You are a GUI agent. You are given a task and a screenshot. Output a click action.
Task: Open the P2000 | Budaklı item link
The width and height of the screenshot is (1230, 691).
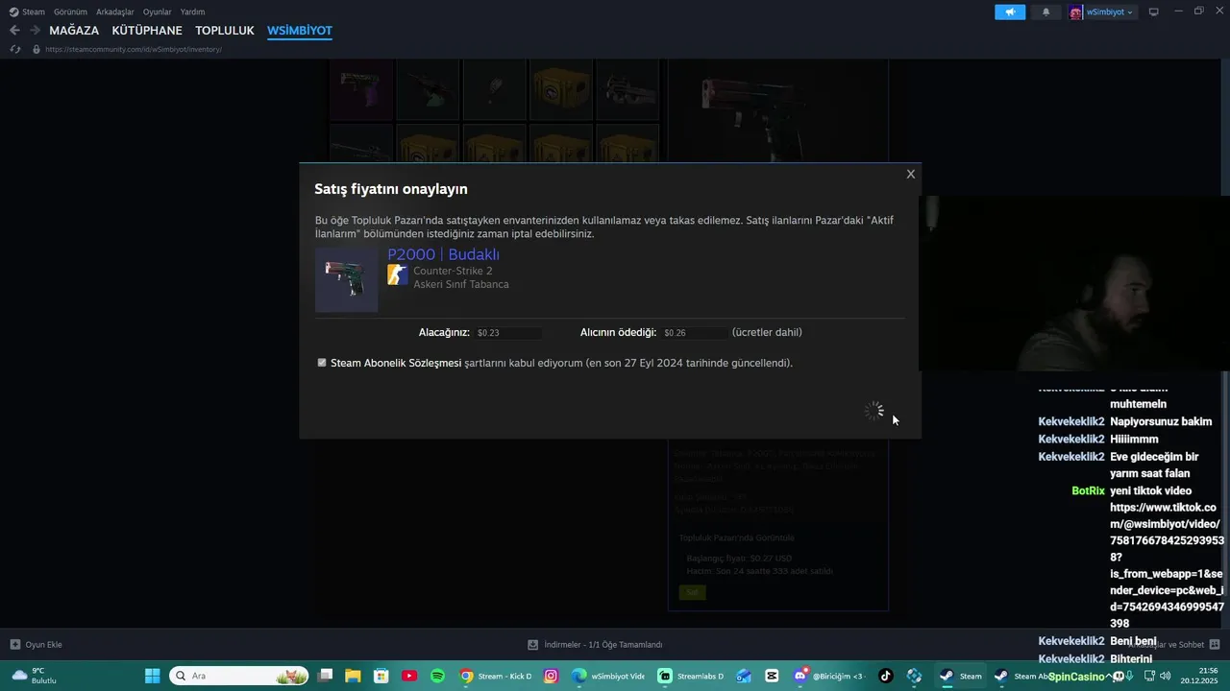pyautogui.click(x=443, y=254)
